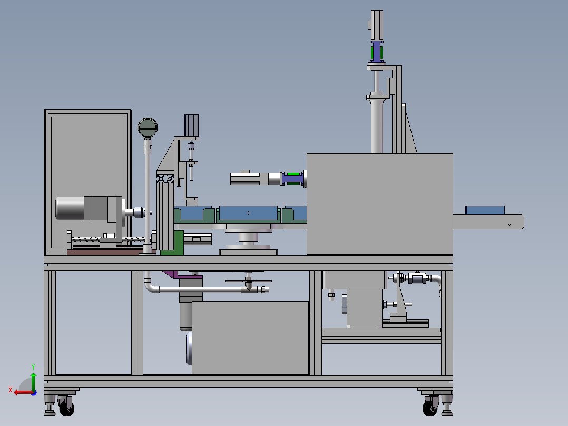Viewport: 568px width, 426px height.
Task: Select the tall vertical cylinder above the enclosure
Action: pos(377,125)
